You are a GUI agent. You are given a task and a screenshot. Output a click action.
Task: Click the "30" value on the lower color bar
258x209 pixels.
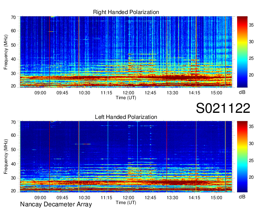click(x=251, y=143)
